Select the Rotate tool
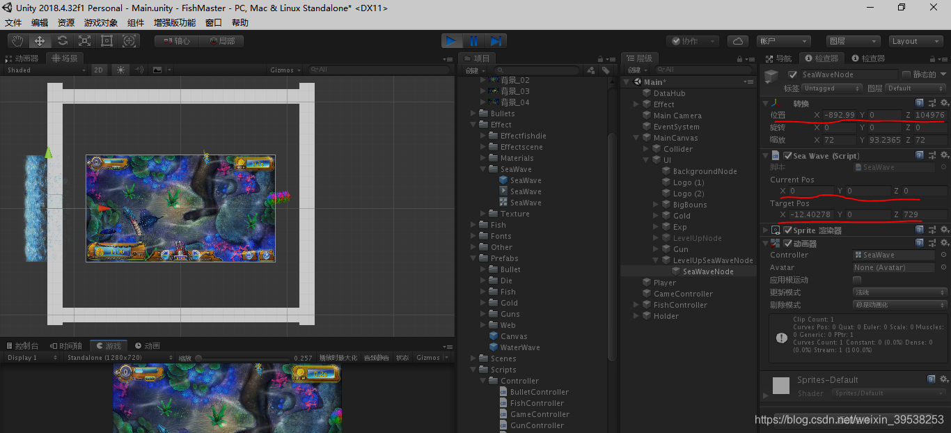The height and width of the screenshot is (433, 951). pyautogui.click(x=62, y=41)
